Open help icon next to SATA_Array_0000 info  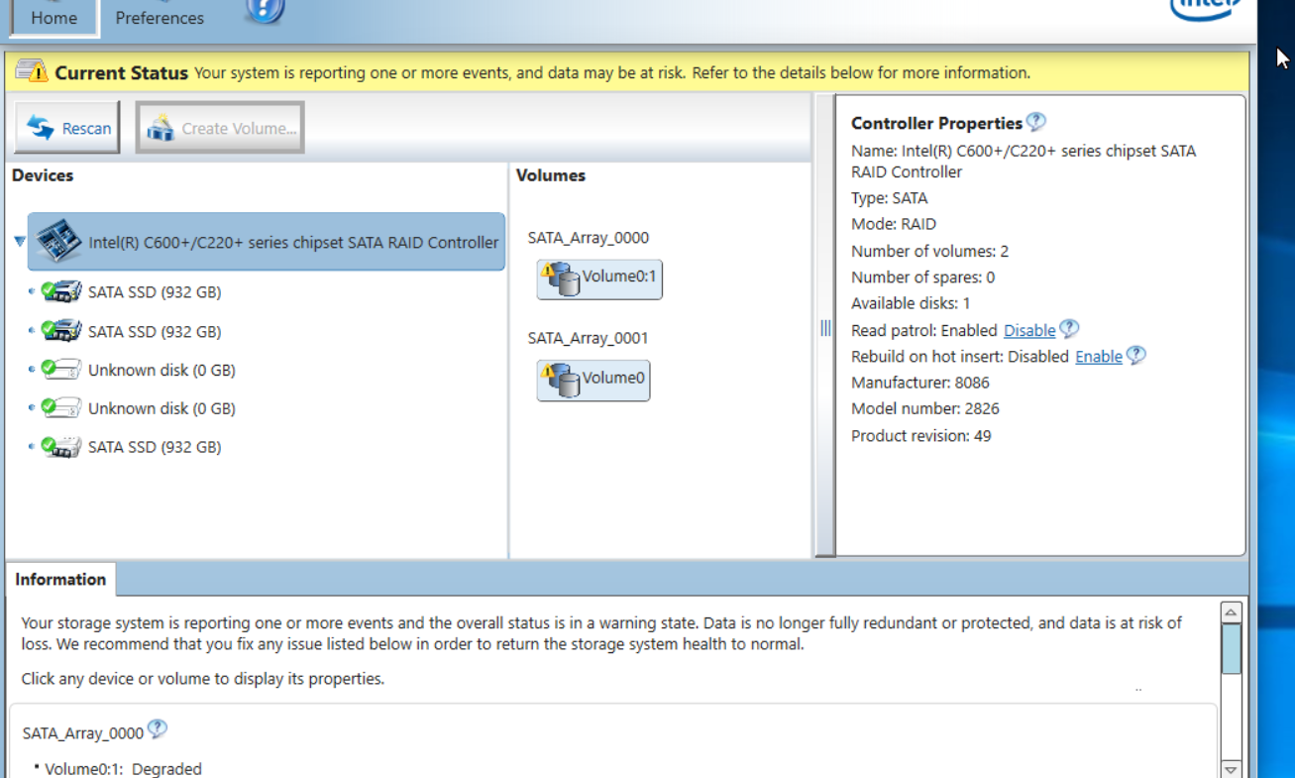click(x=158, y=729)
